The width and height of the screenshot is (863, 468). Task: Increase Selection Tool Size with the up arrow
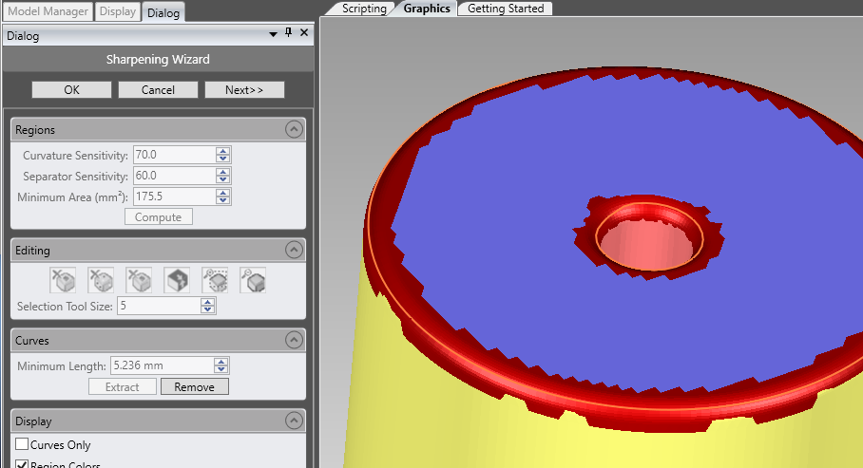(x=207, y=302)
